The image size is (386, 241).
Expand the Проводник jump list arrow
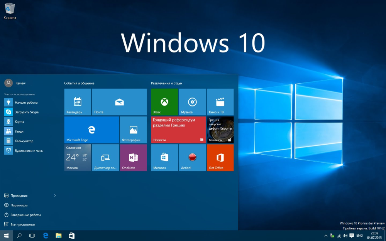click(x=55, y=195)
